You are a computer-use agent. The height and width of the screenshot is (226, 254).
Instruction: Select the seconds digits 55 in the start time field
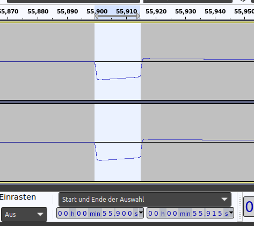coord(107,214)
